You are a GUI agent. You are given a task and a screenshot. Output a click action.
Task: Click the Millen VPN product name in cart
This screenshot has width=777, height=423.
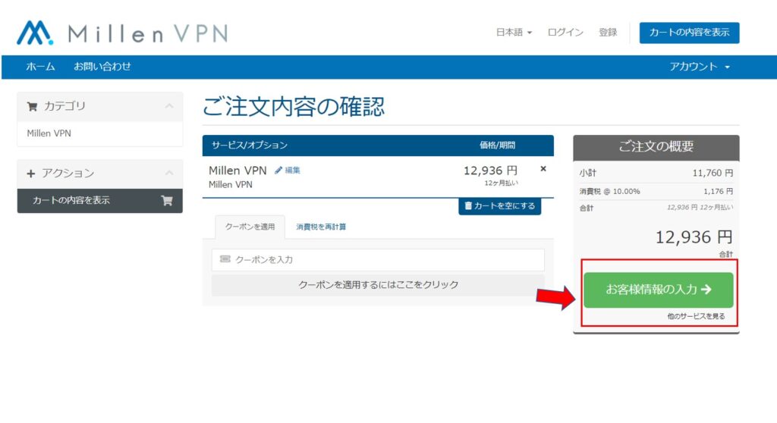(x=238, y=171)
